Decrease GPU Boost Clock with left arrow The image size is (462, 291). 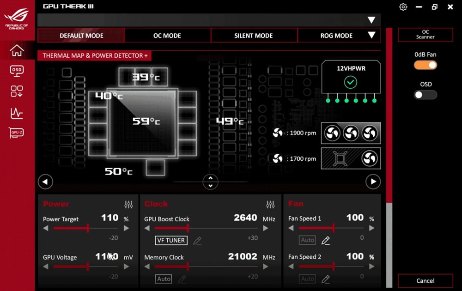coord(147,228)
